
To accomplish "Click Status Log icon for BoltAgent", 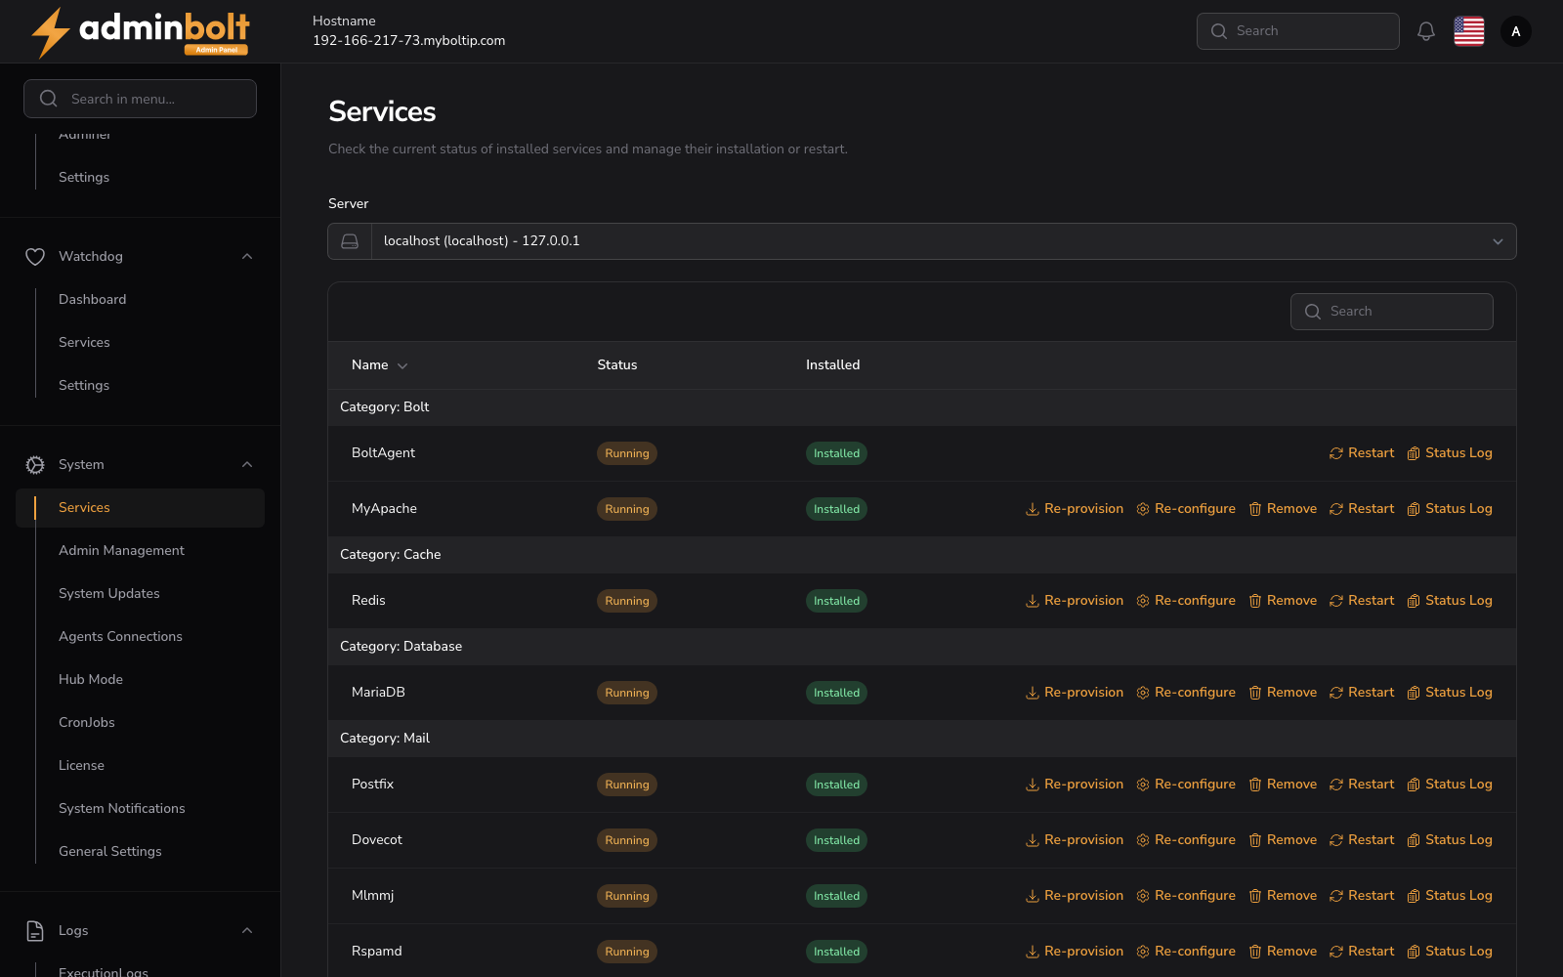I will click(1414, 453).
